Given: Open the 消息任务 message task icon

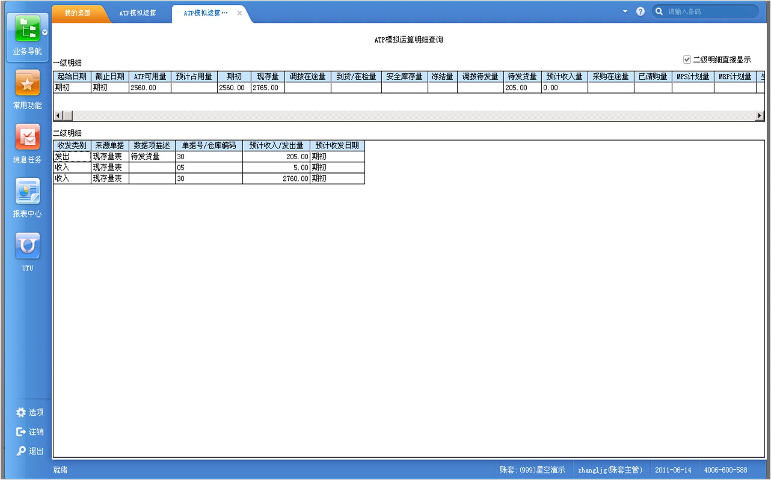Looking at the screenshot, I should pos(27,137).
